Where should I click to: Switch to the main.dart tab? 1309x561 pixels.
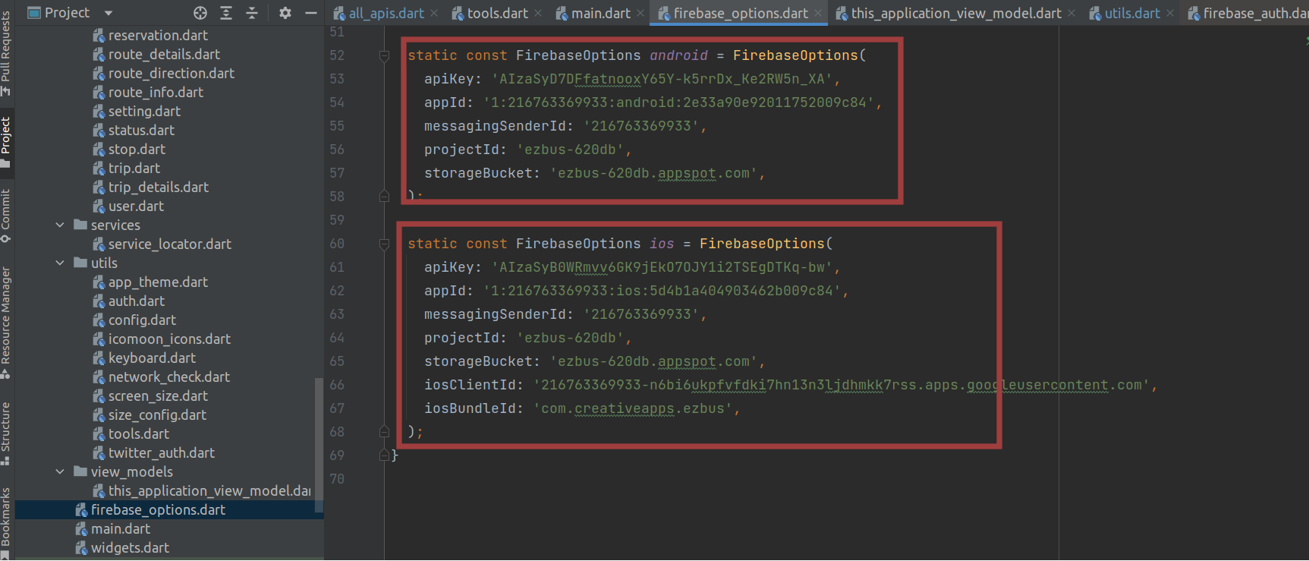(600, 13)
